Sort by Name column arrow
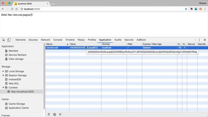Viewport: 208px width, 117px height. click(x=67, y=44)
